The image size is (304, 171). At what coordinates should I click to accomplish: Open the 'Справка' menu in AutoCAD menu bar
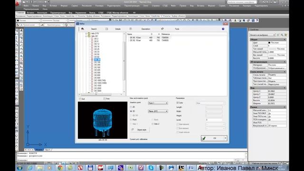156,6
